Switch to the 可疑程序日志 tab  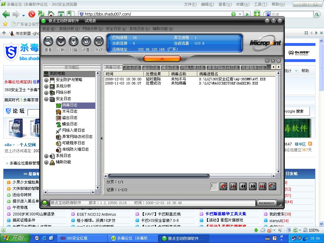[253, 68]
